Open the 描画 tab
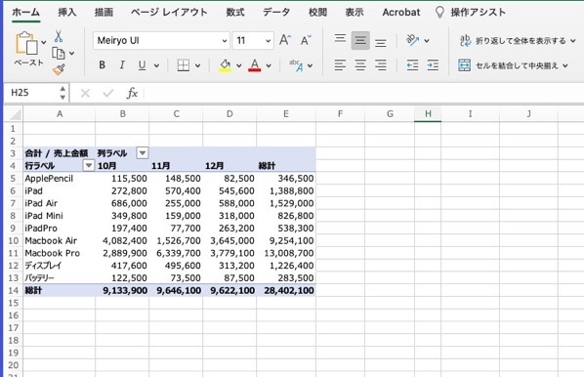 click(x=104, y=13)
